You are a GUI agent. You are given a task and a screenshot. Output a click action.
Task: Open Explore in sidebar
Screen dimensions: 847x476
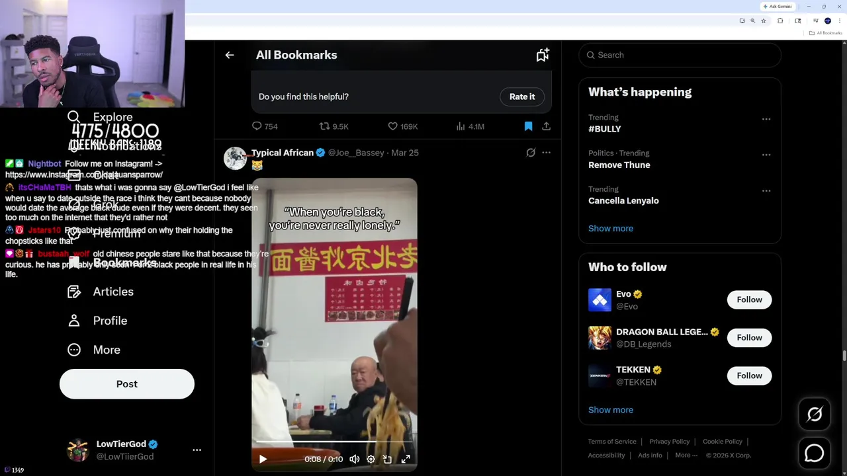coord(100,117)
